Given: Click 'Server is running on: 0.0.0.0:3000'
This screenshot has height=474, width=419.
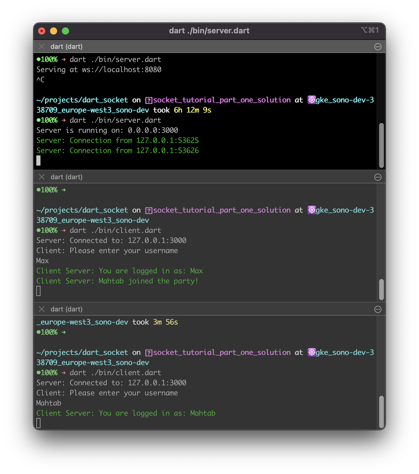Looking at the screenshot, I should [107, 130].
